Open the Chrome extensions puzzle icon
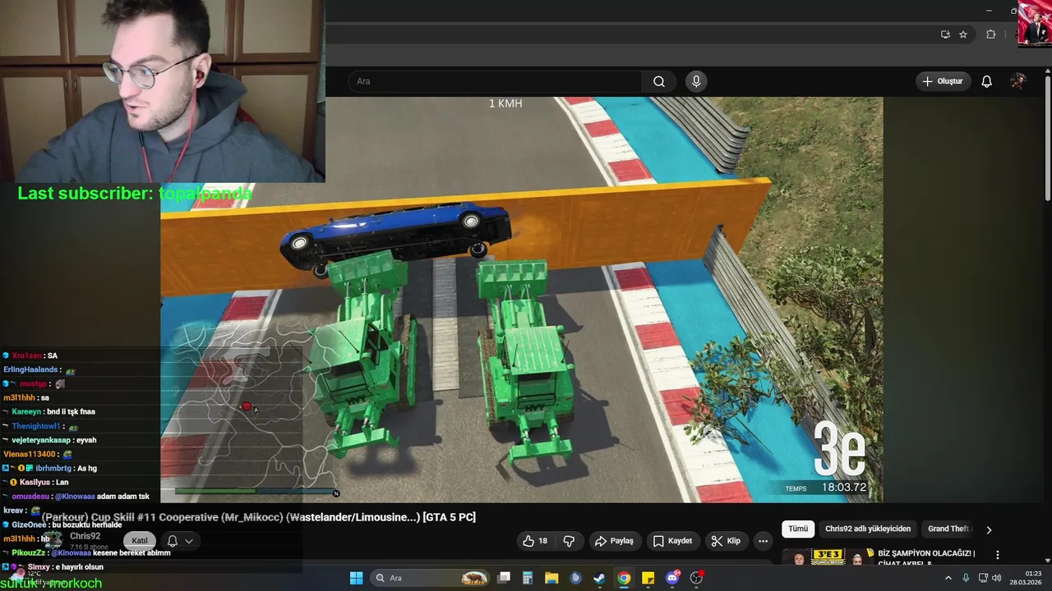Viewport: 1052px width, 591px height. pyautogui.click(x=990, y=34)
